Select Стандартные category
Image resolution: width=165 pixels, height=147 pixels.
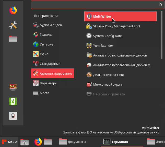coord(52,64)
